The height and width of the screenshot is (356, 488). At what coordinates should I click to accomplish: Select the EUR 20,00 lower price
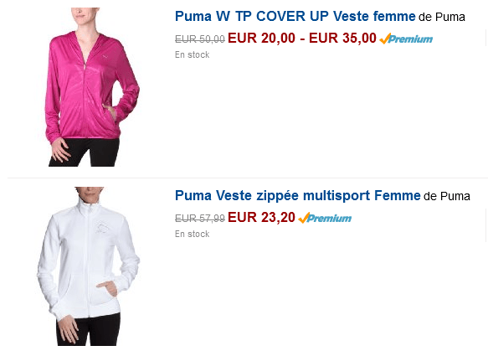[x=261, y=39]
